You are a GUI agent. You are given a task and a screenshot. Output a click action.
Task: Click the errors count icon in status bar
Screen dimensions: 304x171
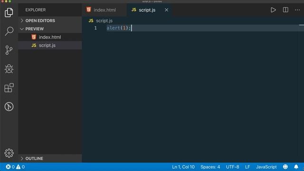coord(8,167)
